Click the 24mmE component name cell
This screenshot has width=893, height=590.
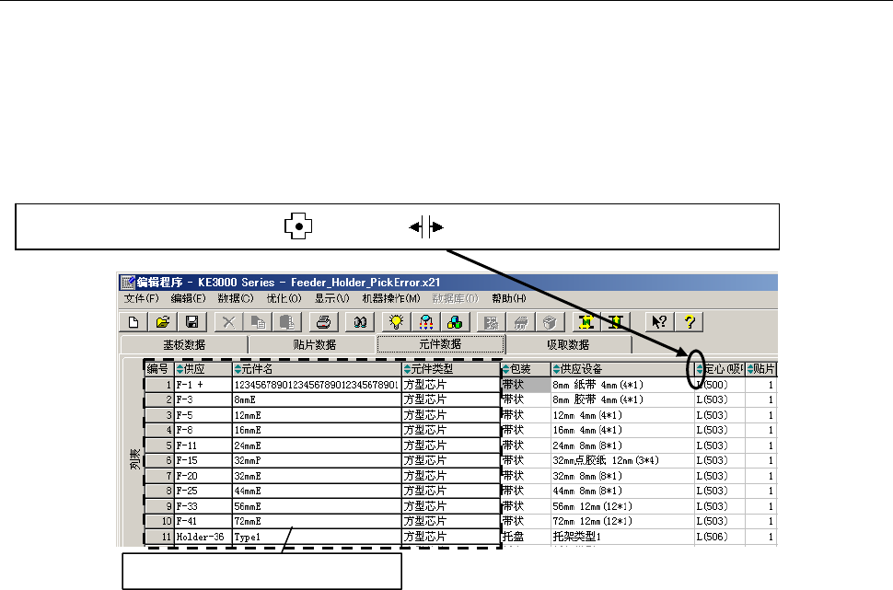318,445
